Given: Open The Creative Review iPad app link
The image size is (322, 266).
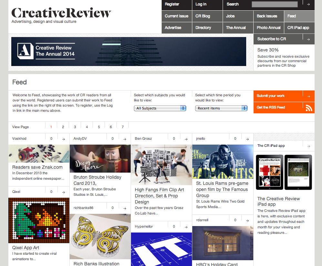Looking at the screenshot, I should (x=278, y=201).
